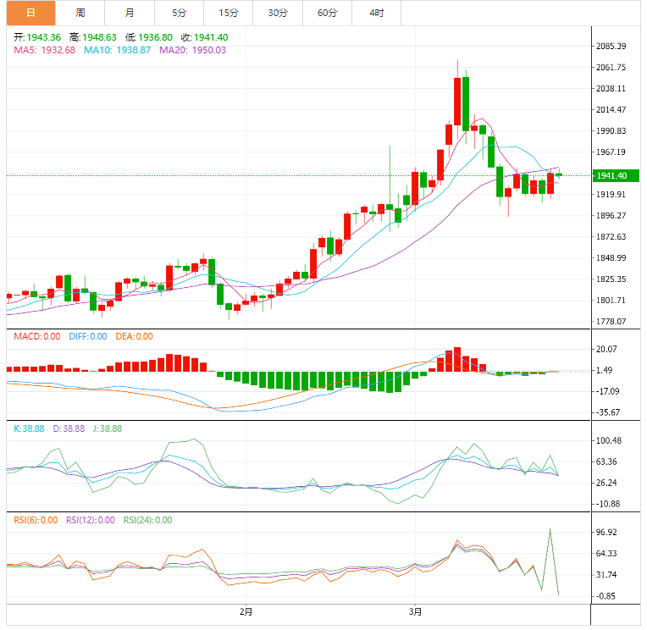Click the K: 38.88 KDJ label

pyautogui.click(x=30, y=428)
